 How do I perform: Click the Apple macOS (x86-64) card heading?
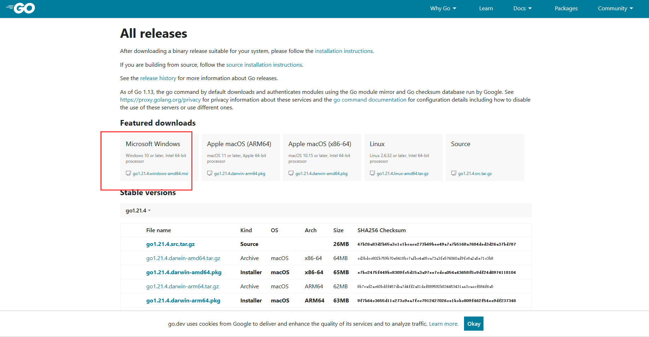pyautogui.click(x=320, y=144)
